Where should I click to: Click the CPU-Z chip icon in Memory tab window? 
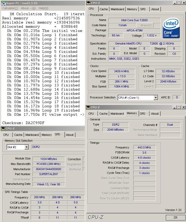coord(88,107)
